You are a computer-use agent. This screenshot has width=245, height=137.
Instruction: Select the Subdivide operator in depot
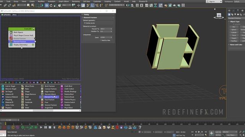click(27, 102)
